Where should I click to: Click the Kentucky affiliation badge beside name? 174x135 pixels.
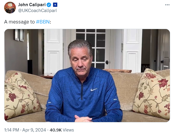tap(55, 5)
